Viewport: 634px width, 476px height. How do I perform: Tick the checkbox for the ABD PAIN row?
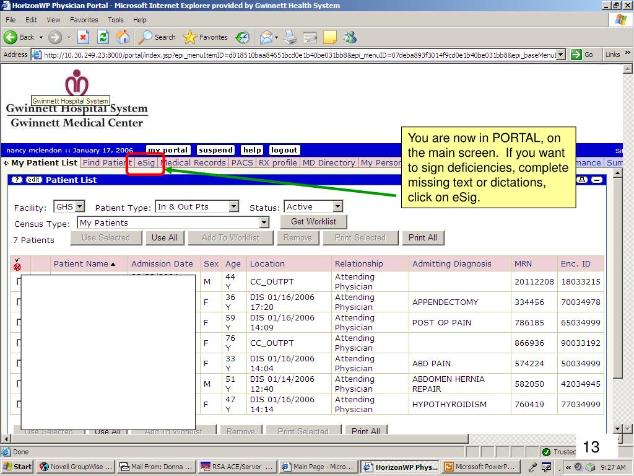(19, 363)
